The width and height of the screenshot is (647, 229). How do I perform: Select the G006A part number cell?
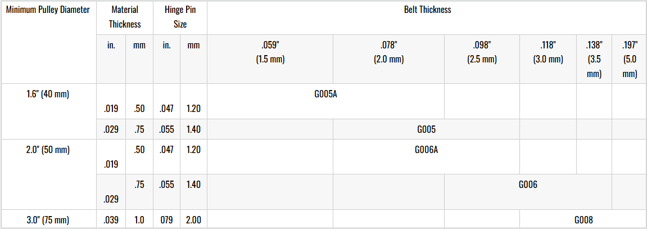(427, 150)
